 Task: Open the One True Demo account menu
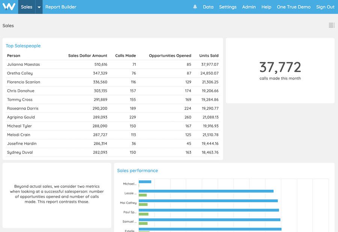click(x=293, y=7)
